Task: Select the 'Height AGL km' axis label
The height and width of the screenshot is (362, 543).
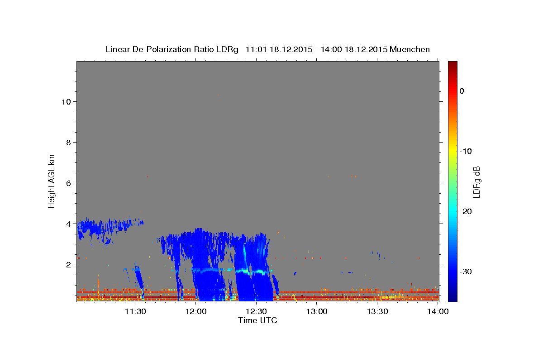Action: 52,181
